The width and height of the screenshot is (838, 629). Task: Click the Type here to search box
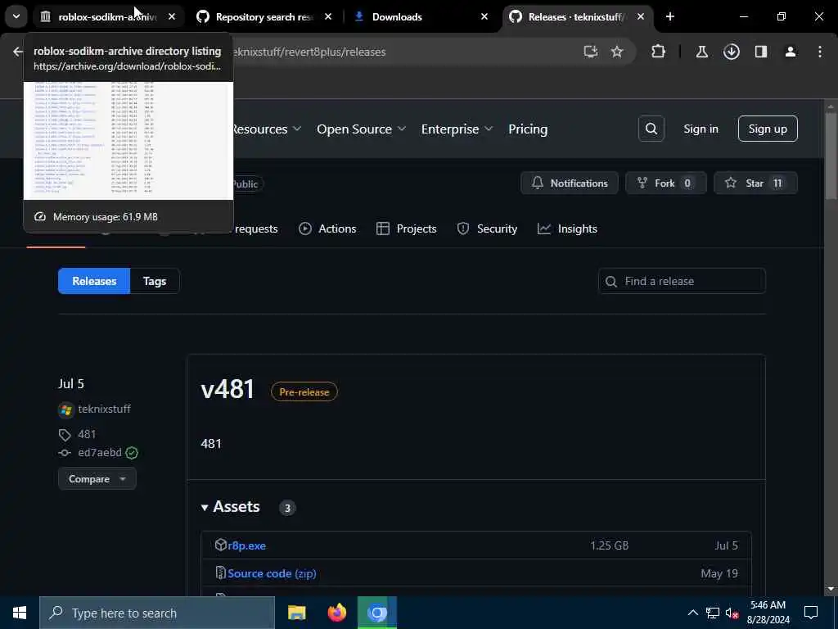157,613
